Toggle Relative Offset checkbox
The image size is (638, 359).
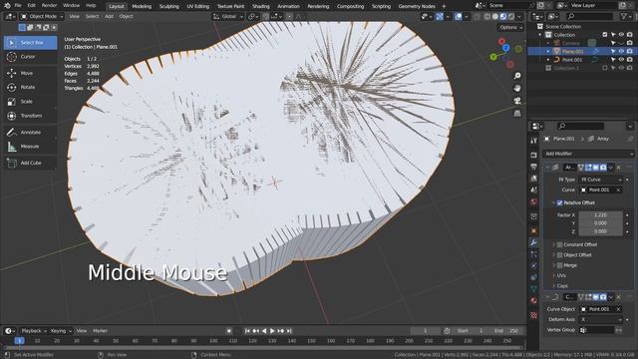(559, 202)
